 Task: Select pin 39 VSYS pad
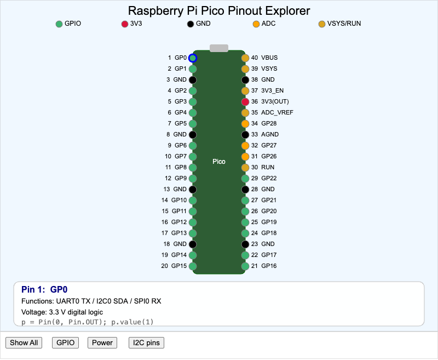(245, 69)
